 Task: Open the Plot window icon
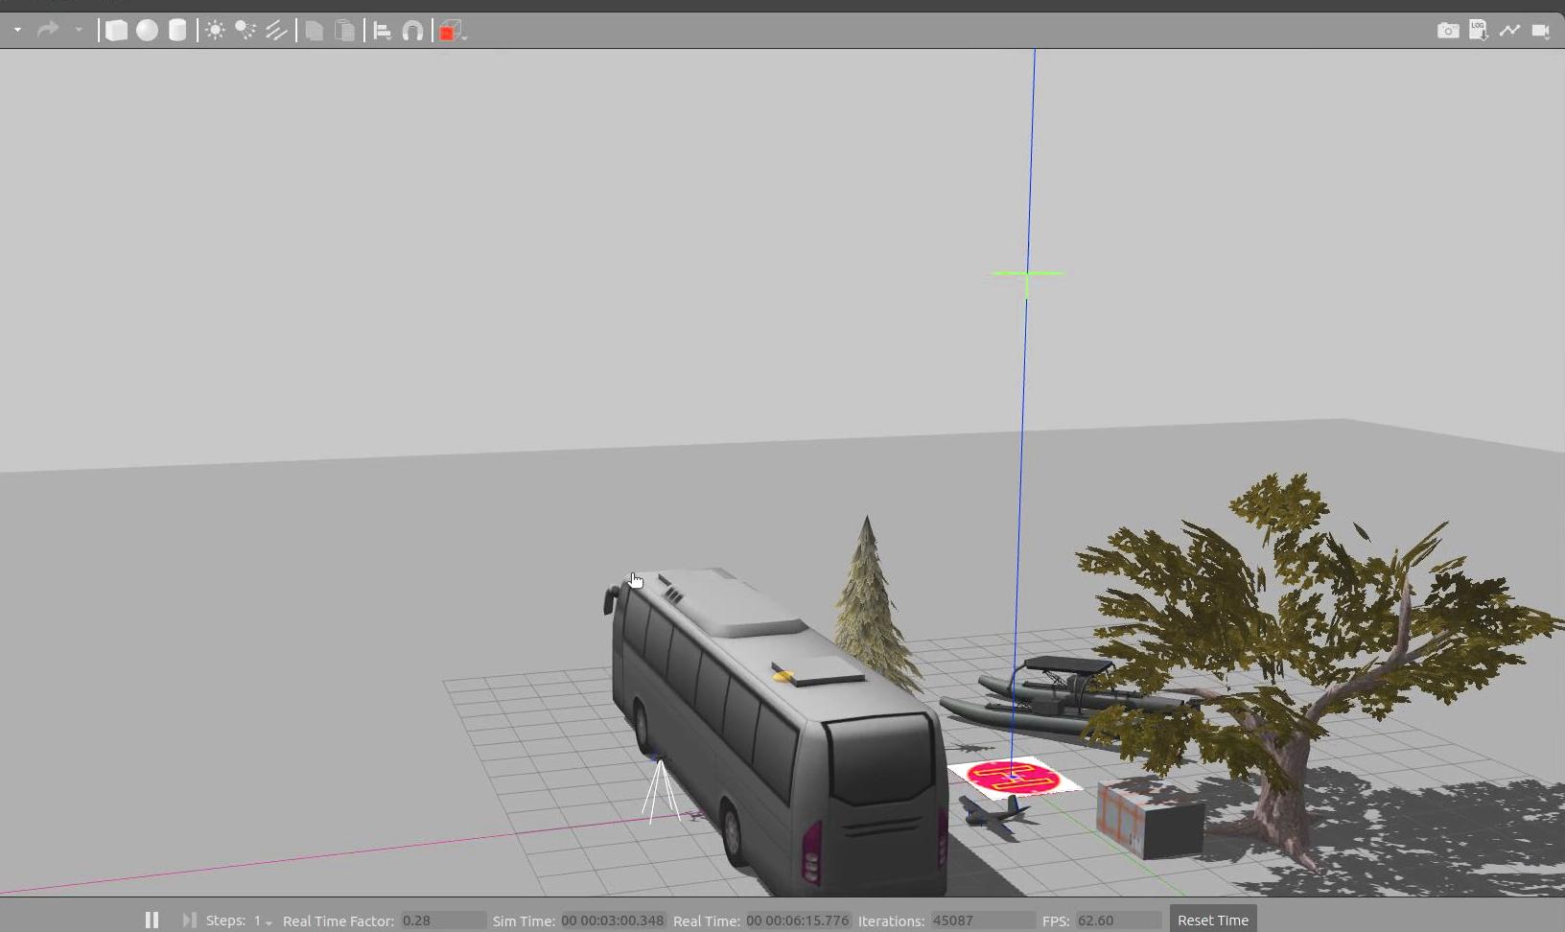(1509, 31)
